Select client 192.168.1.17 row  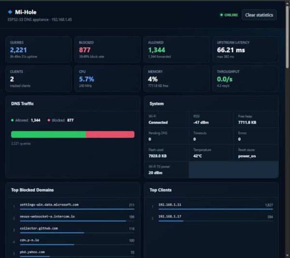[x=212, y=218]
